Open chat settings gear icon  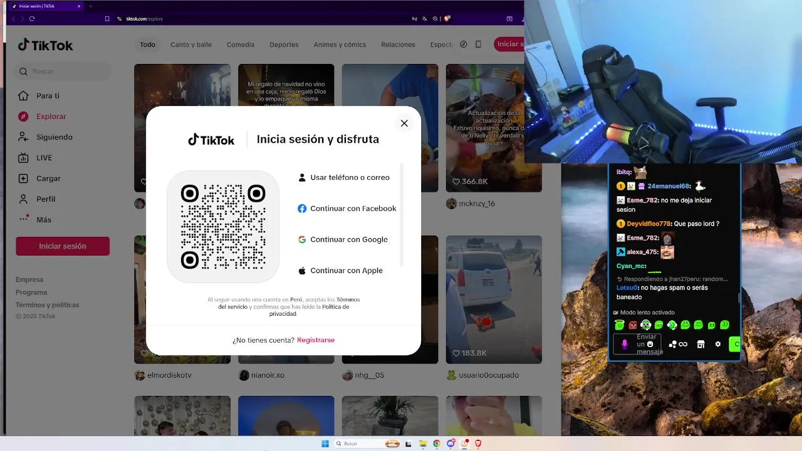point(718,344)
